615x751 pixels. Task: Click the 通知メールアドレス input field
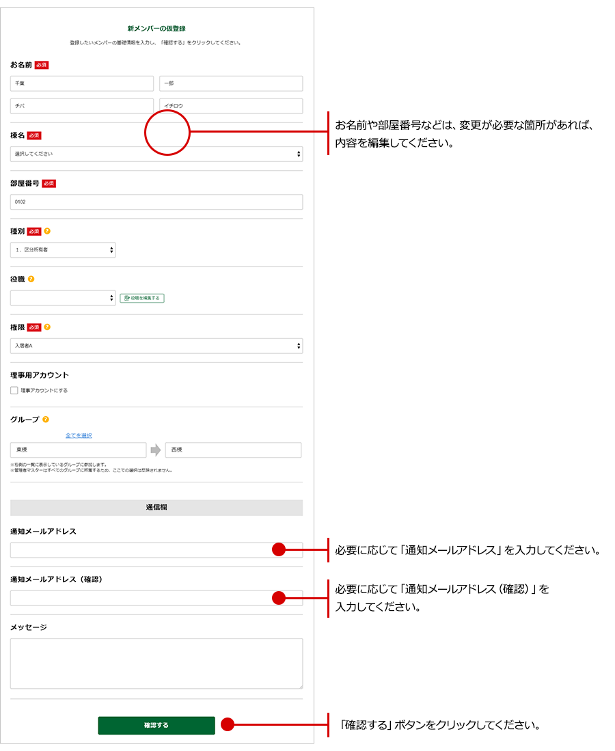[137, 550]
